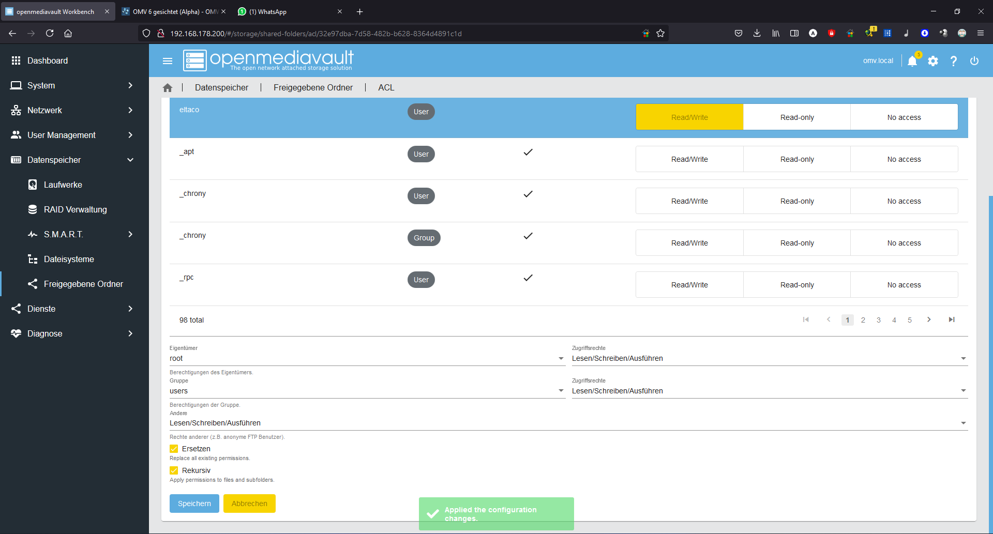Open the Andere permissions dropdown

click(568, 423)
